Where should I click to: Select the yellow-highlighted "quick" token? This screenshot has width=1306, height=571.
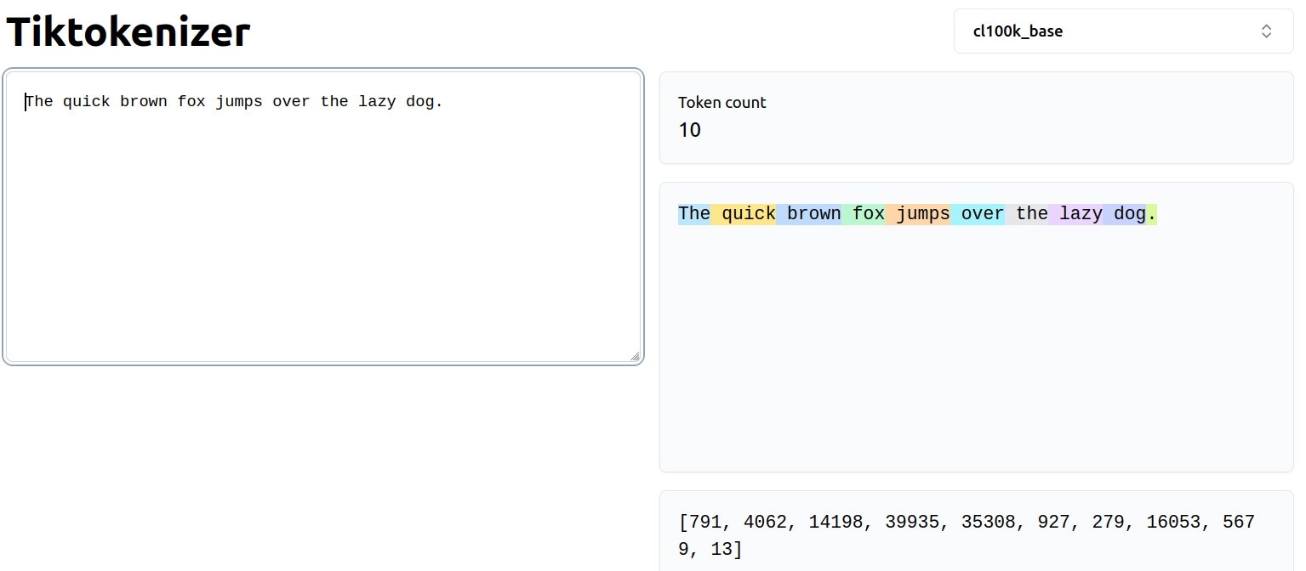point(745,214)
